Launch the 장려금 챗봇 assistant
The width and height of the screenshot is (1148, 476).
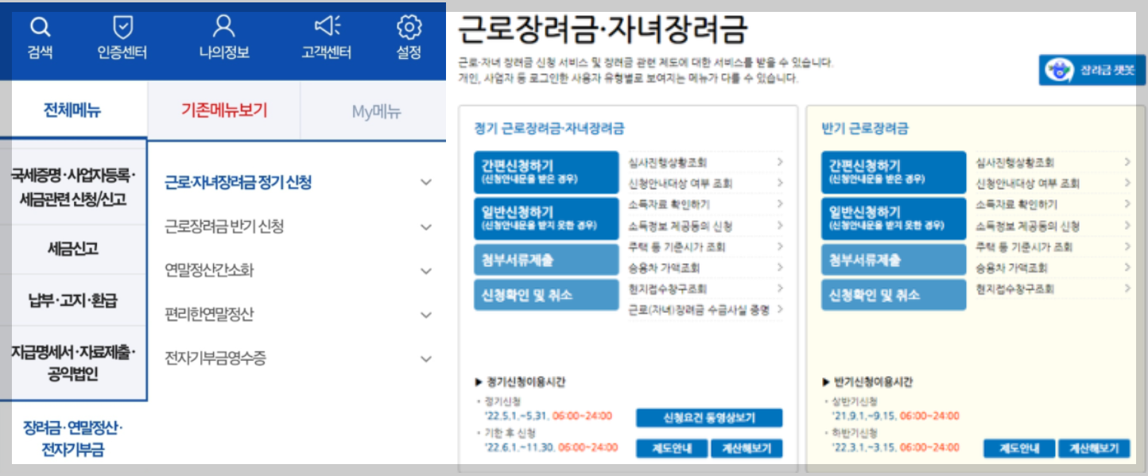(1091, 69)
